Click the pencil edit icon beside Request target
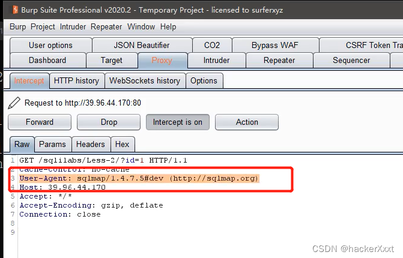This screenshot has height=258, width=403. (x=14, y=103)
